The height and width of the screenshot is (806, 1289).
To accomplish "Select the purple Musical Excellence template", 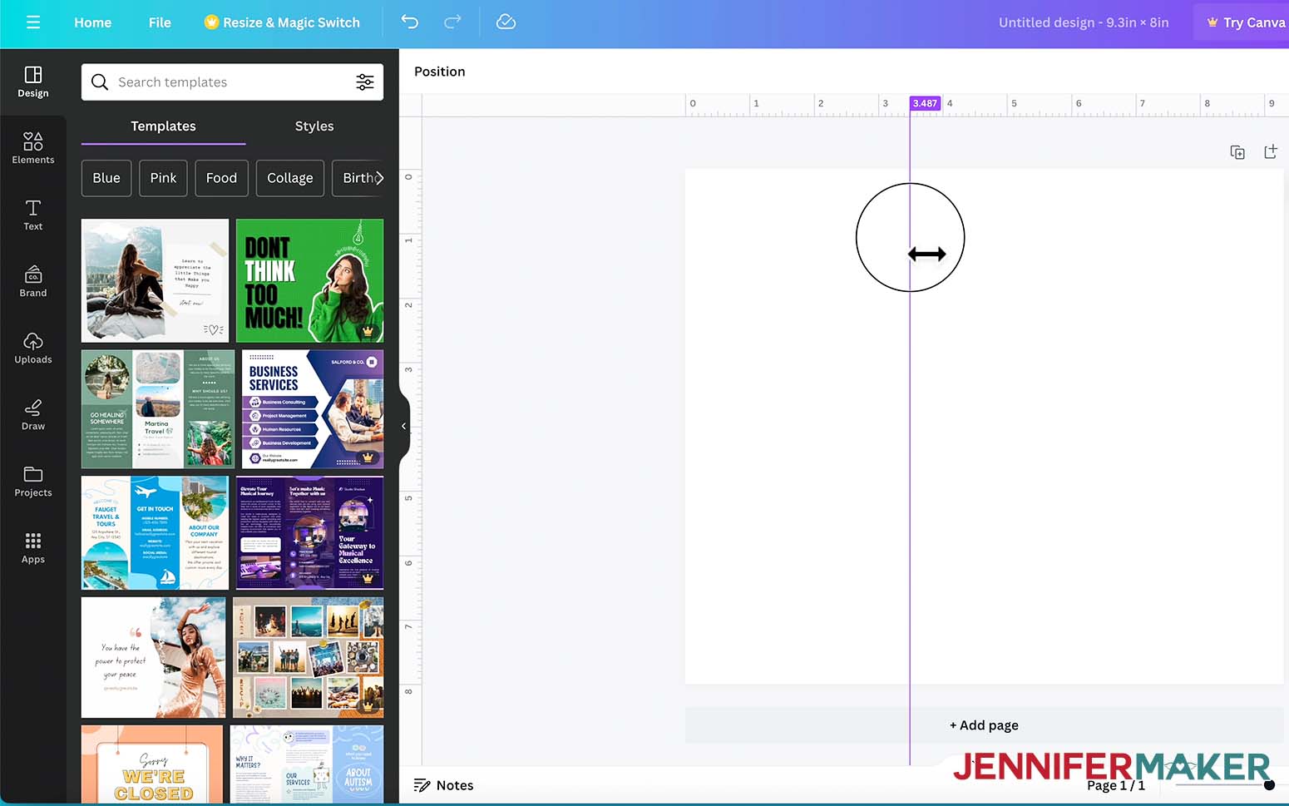I will pyautogui.click(x=309, y=533).
